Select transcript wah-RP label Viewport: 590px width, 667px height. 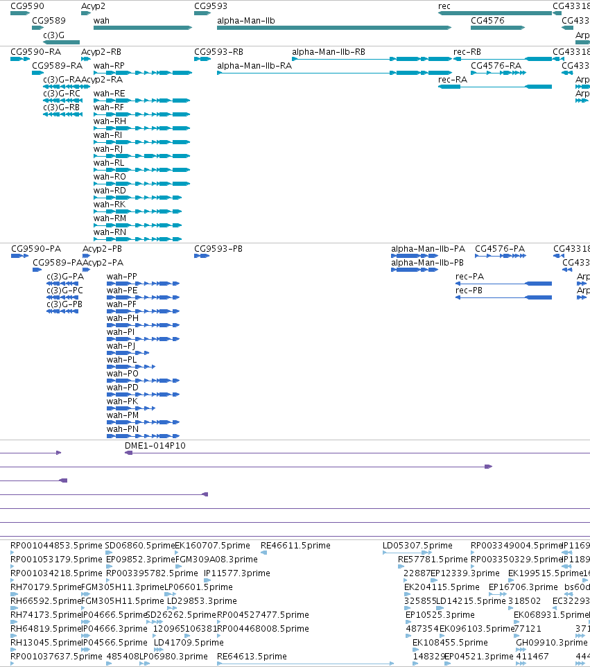click(109, 66)
